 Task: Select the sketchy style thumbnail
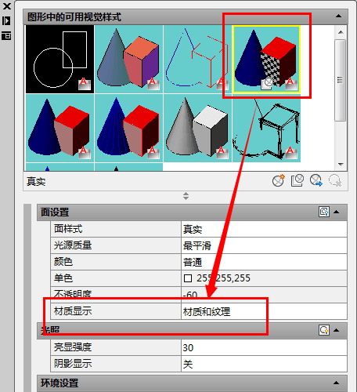[266, 128]
